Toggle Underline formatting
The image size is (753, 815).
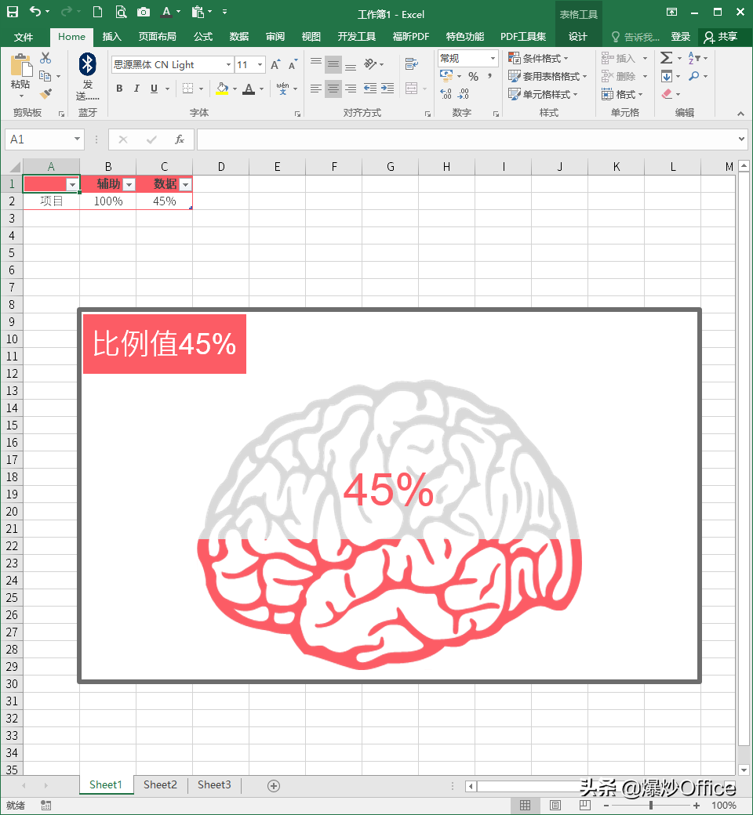(154, 89)
